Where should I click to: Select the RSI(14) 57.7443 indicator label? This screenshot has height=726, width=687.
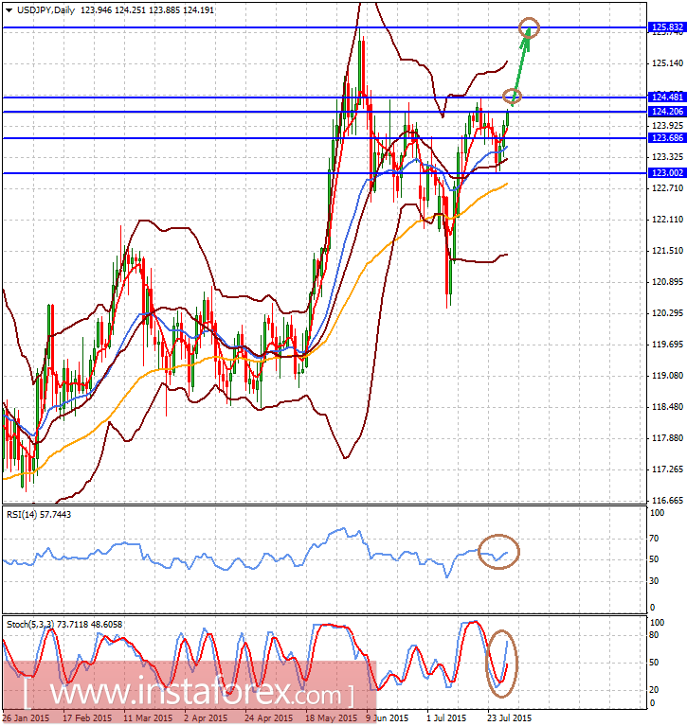[39, 514]
